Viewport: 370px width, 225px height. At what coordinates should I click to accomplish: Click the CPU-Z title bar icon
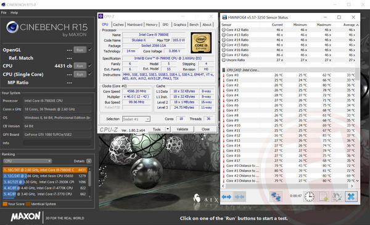click(101, 16)
